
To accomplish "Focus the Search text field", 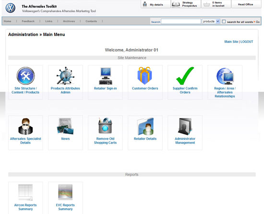I will pos(181,22).
